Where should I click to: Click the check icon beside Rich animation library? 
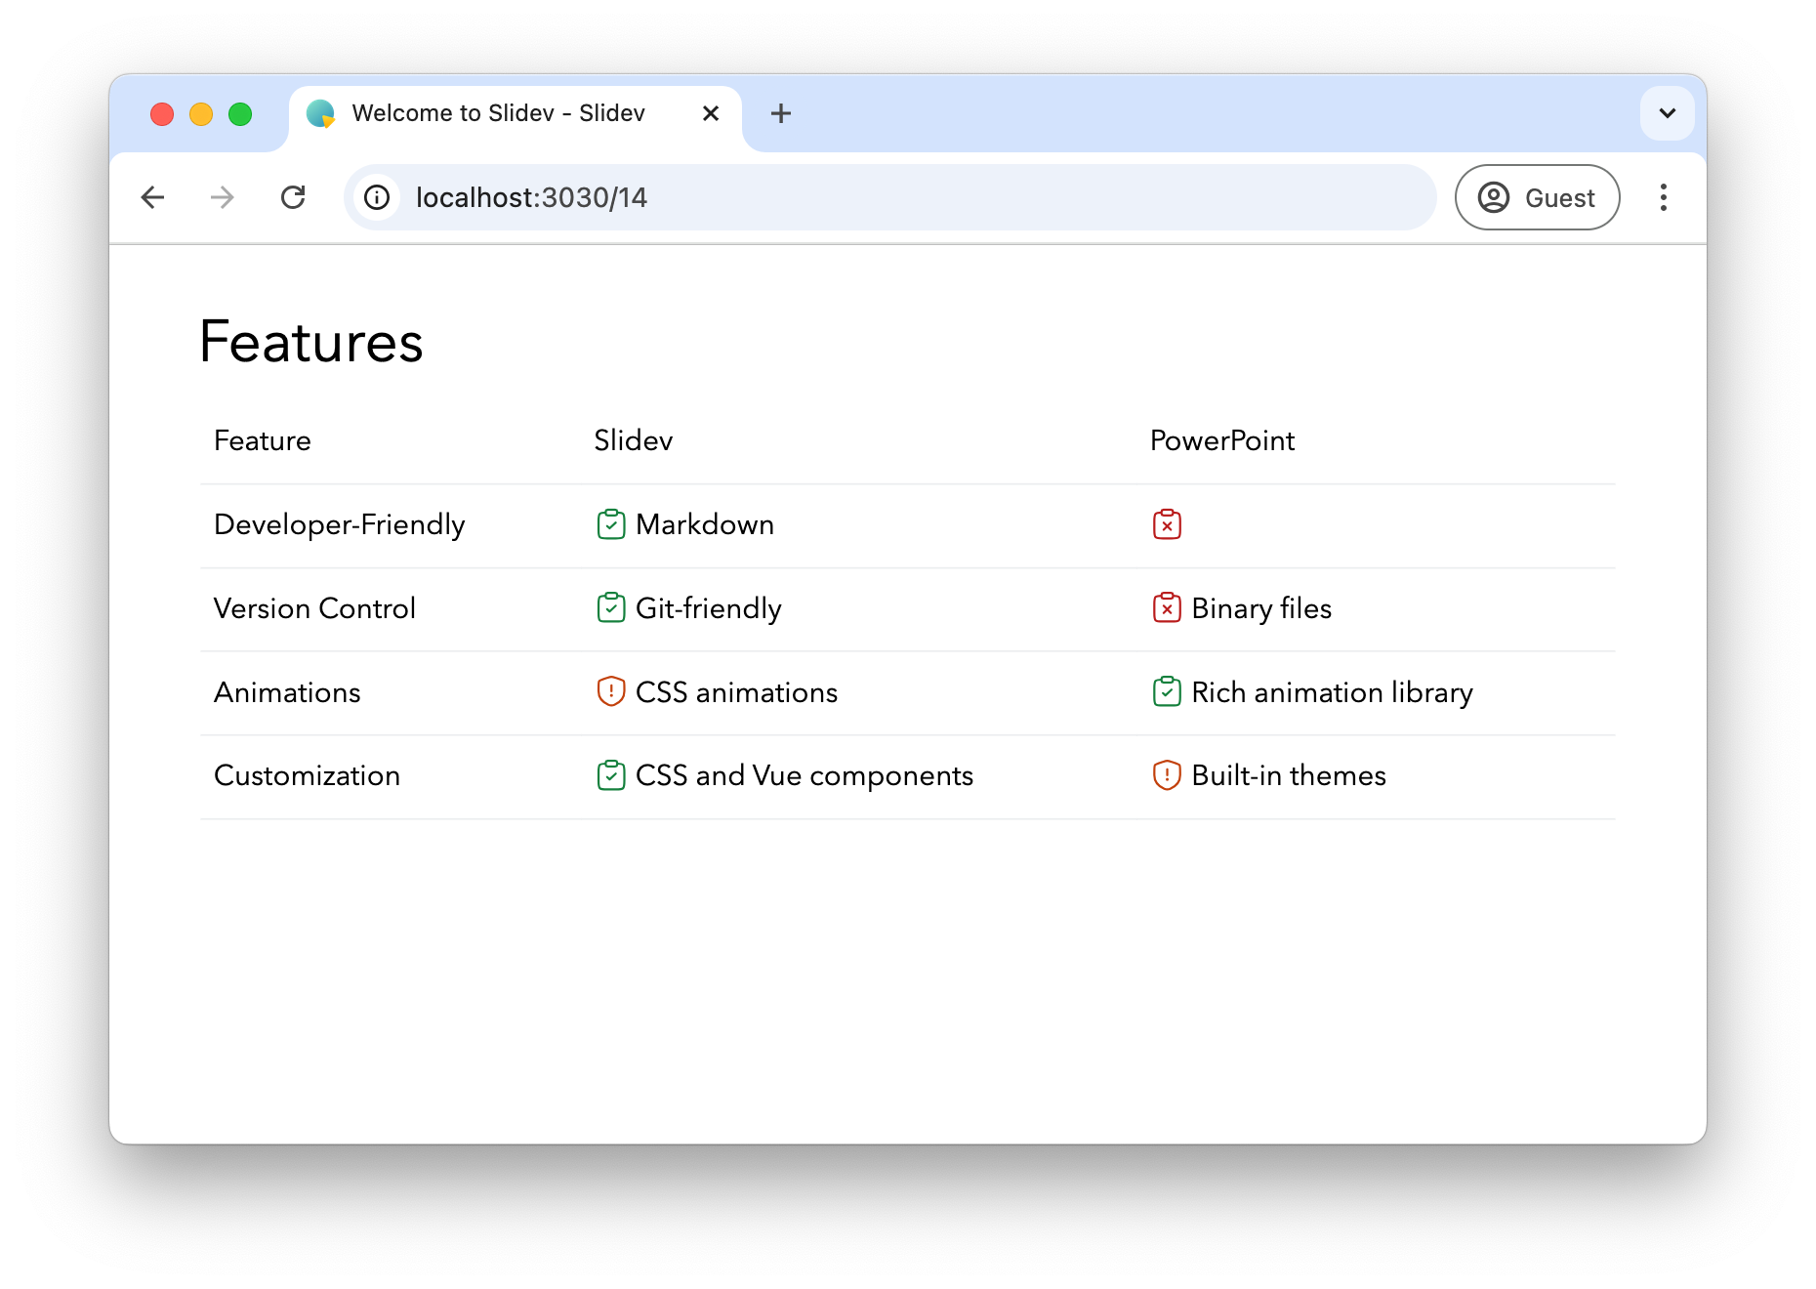(1167, 691)
